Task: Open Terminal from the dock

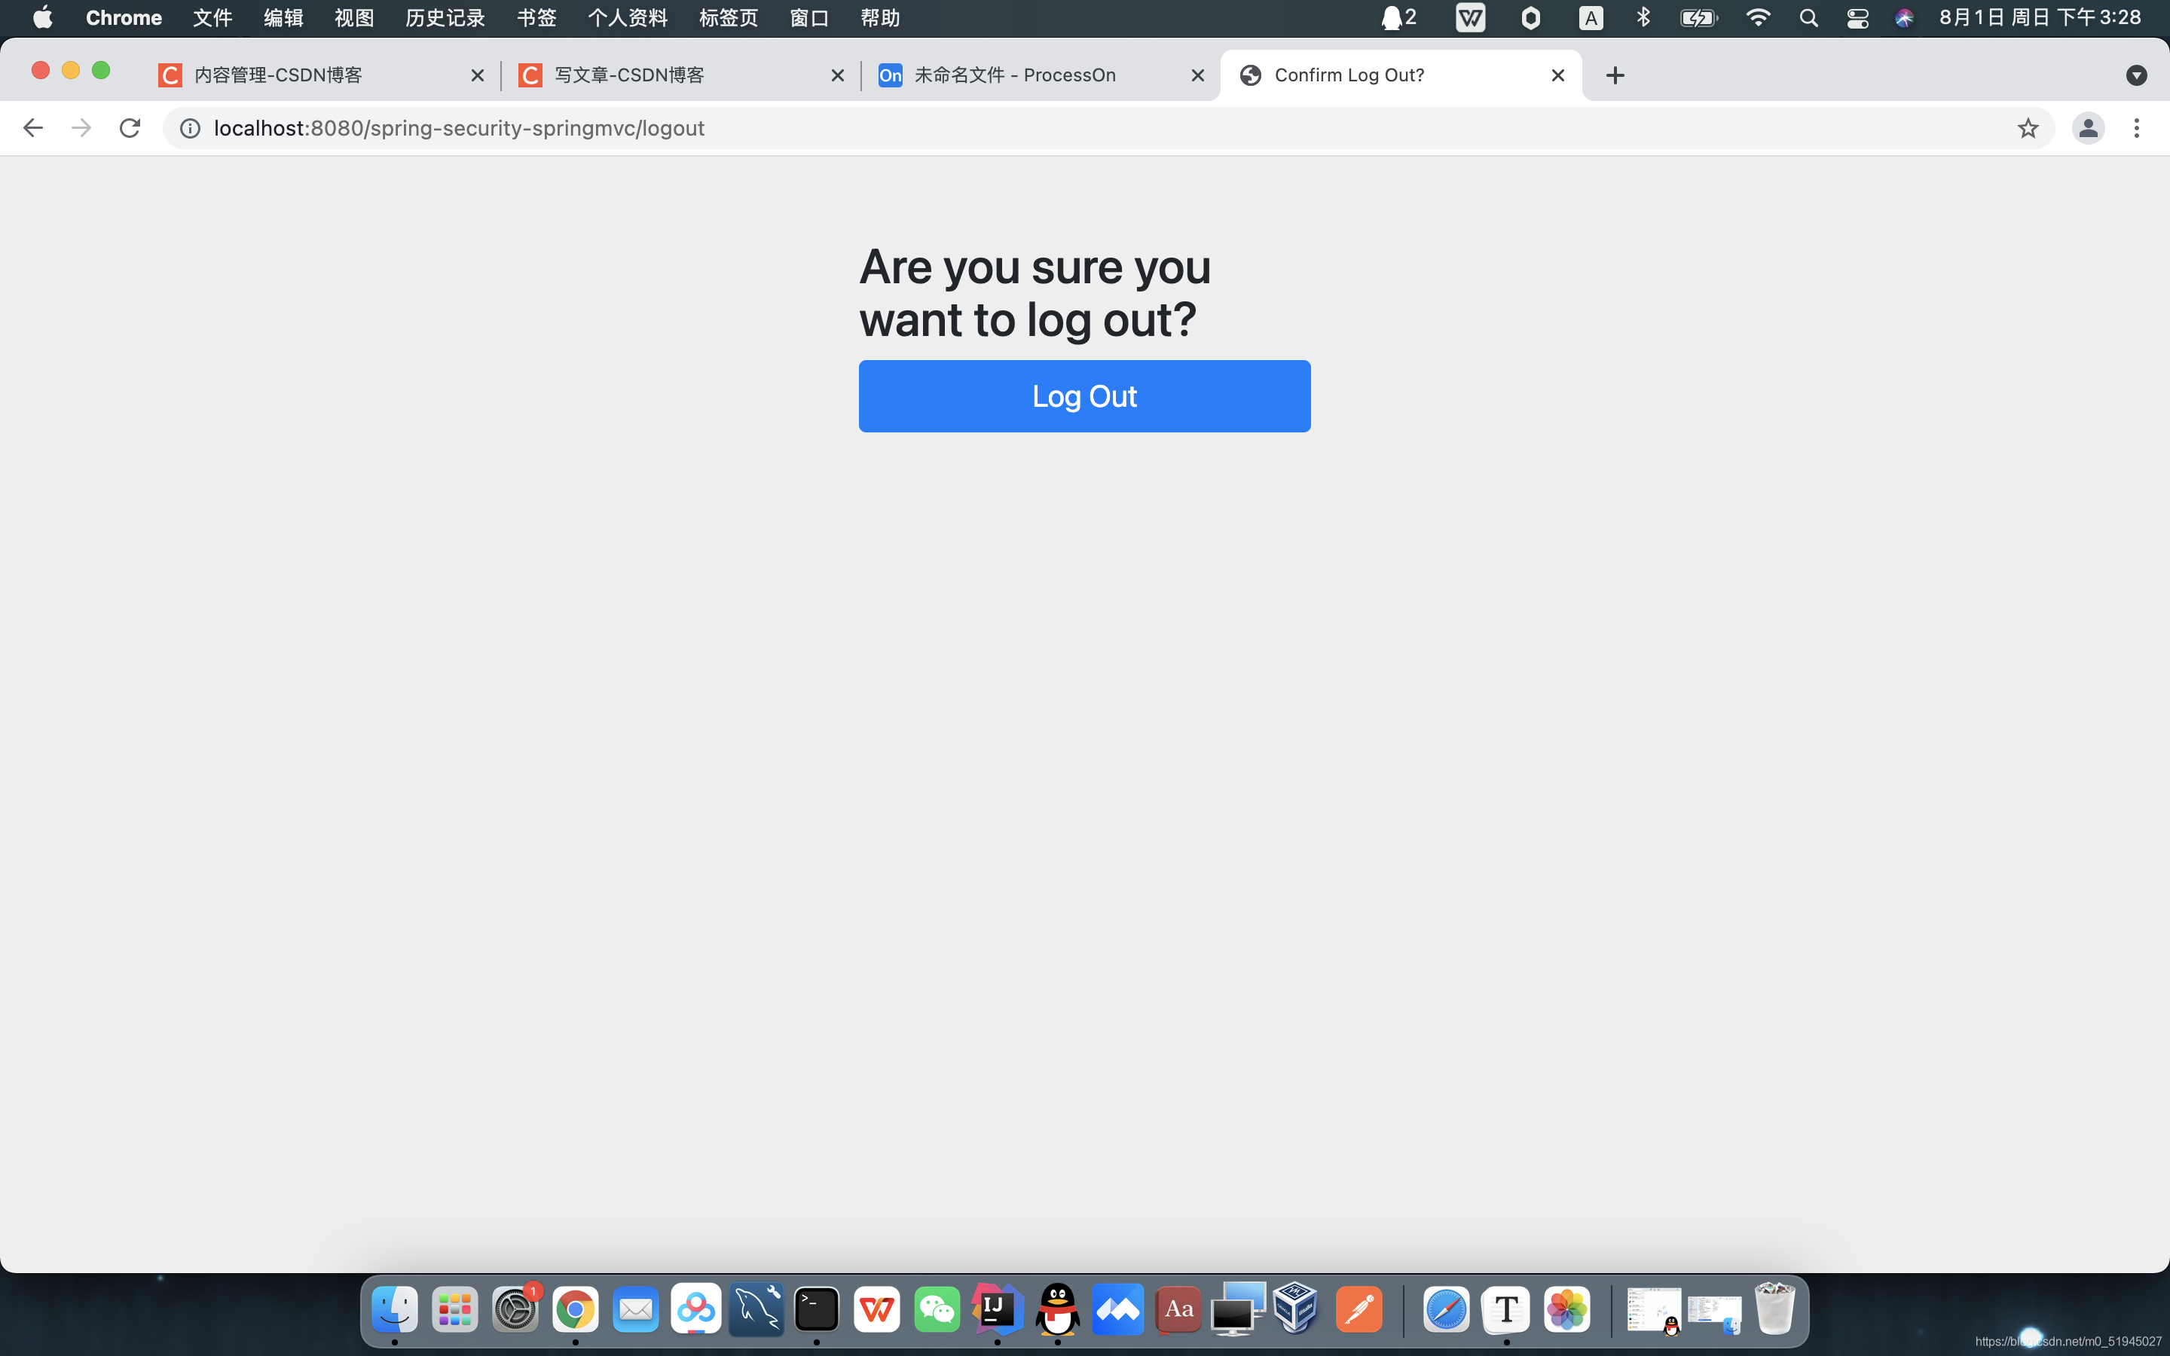Action: (x=816, y=1310)
